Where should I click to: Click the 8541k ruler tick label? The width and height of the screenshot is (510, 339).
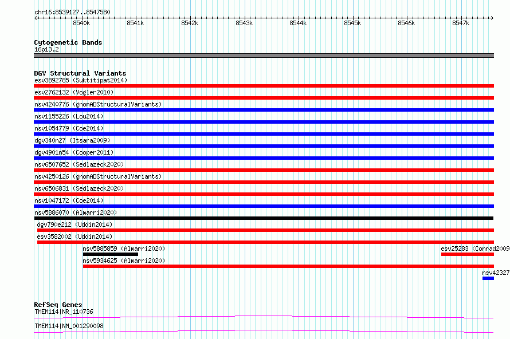[135, 23]
